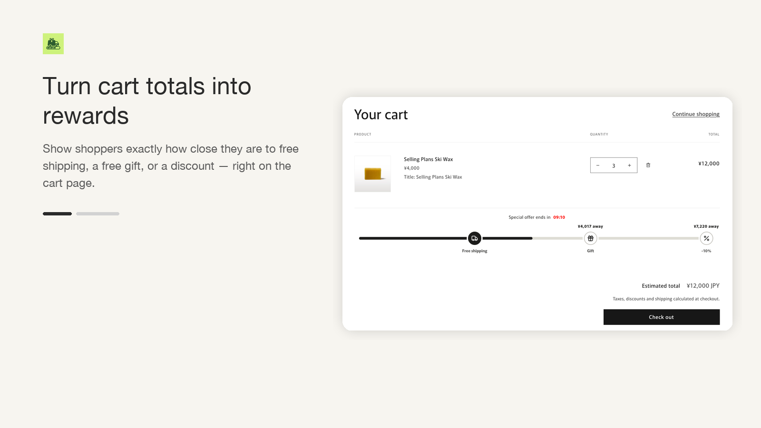
Task: Click the Your cart heading
Action: pyautogui.click(x=381, y=115)
